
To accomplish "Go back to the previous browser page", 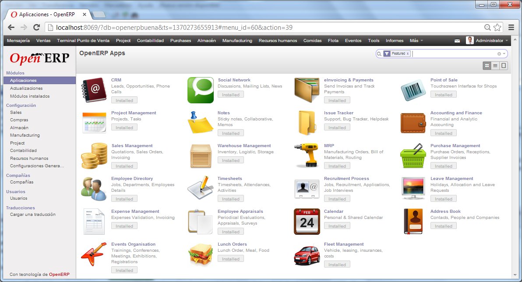I will (11, 28).
